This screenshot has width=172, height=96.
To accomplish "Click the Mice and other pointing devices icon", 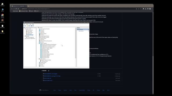I will pos(40,41).
